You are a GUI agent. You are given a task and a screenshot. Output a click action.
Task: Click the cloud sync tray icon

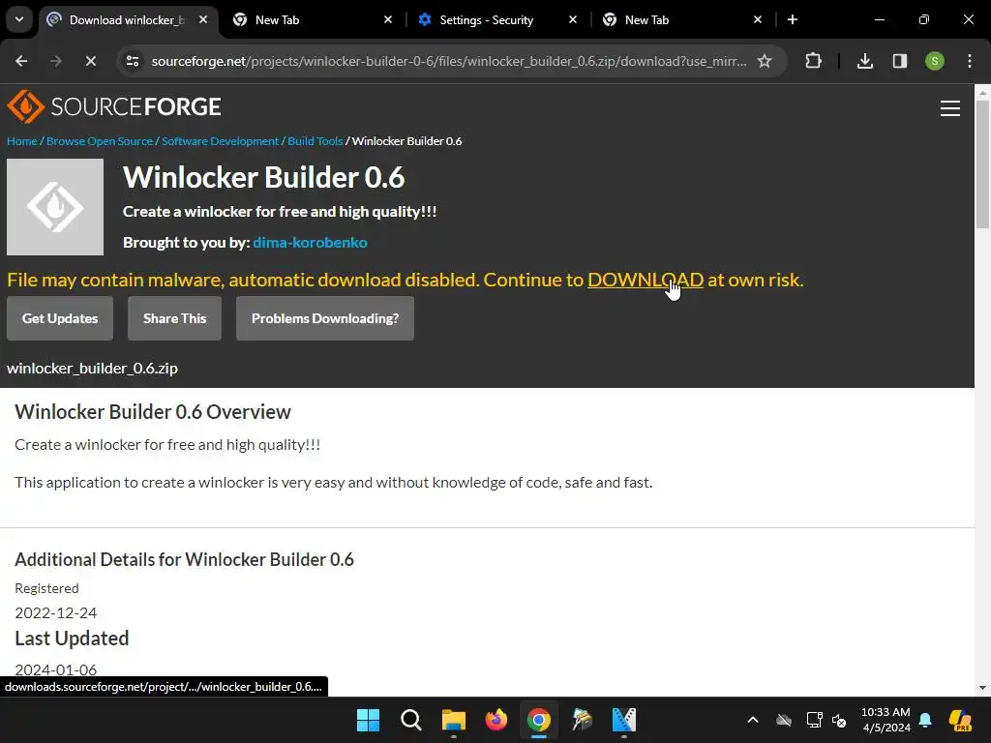click(x=784, y=720)
